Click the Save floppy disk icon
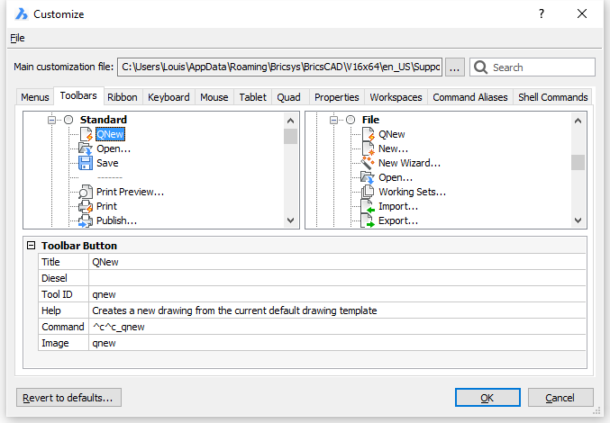This screenshot has height=423, width=610. click(86, 163)
